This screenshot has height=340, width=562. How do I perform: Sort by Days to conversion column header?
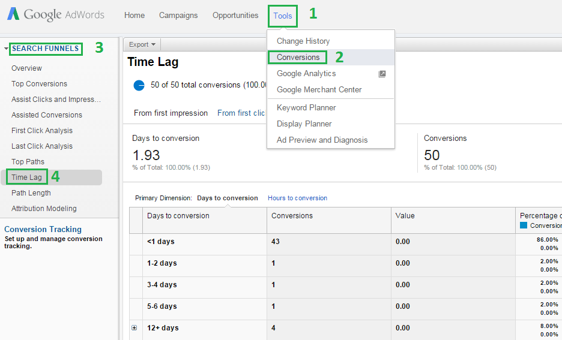[178, 216]
